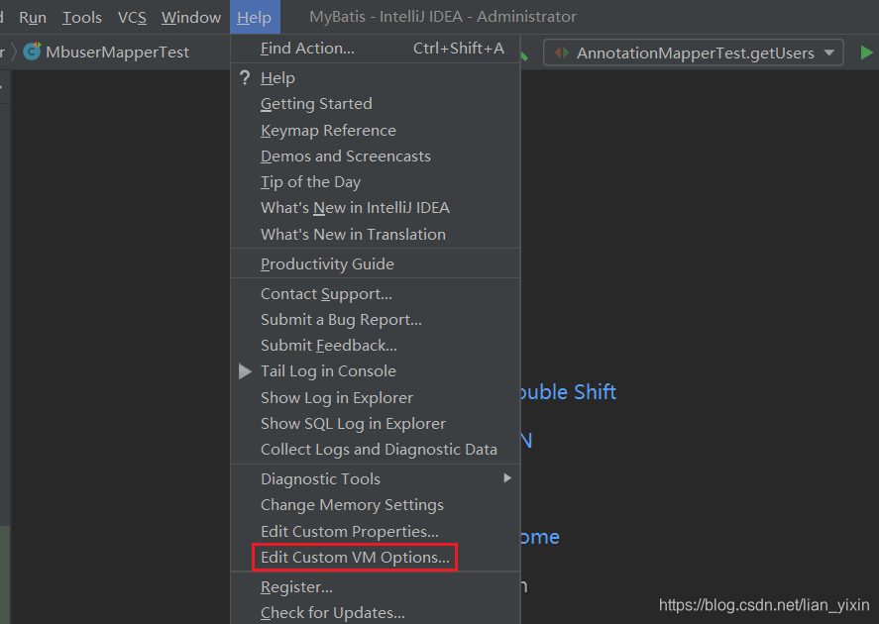The height and width of the screenshot is (624, 879).
Task: Open Edit Custom VM Options...
Action: tap(375, 558)
